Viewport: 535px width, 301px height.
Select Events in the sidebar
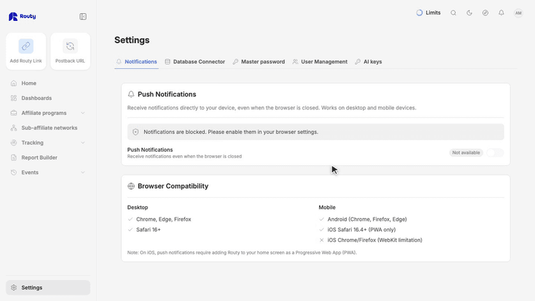click(30, 172)
